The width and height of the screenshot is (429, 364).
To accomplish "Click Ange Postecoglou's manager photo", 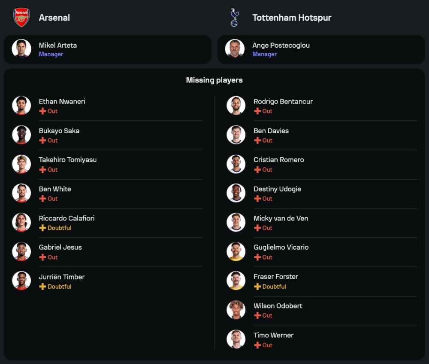I will pos(235,49).
